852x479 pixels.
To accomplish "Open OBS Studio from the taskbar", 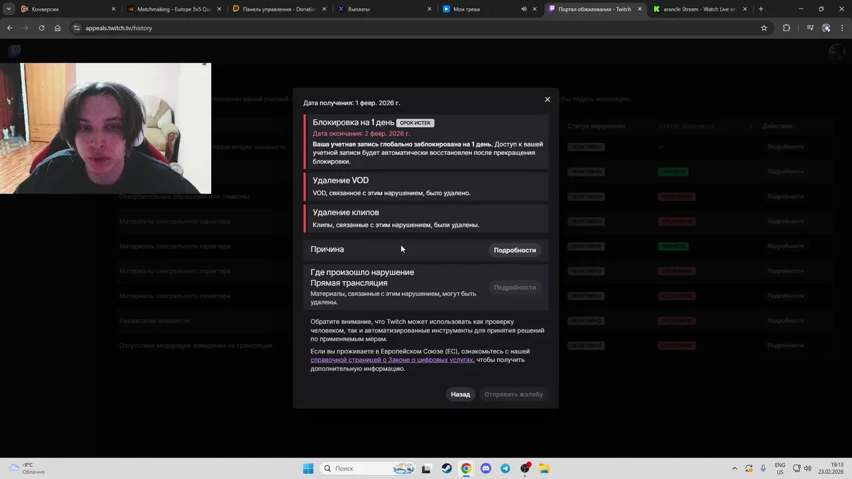I will click(525, 468).
